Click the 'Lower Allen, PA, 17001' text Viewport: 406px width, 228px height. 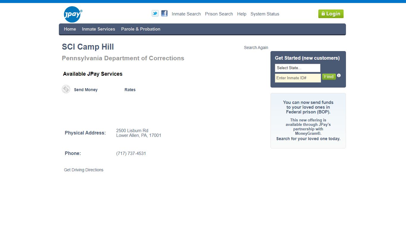click(139, 135)
